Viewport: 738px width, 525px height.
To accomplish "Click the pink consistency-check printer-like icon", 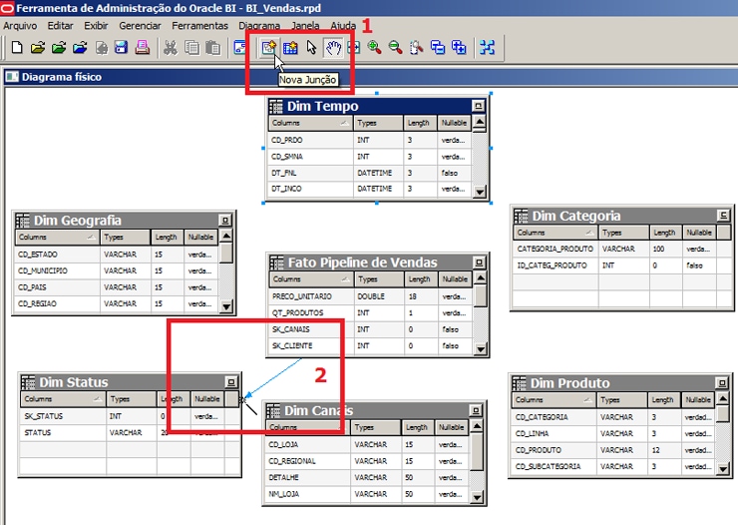I will (x=143, y=48).
